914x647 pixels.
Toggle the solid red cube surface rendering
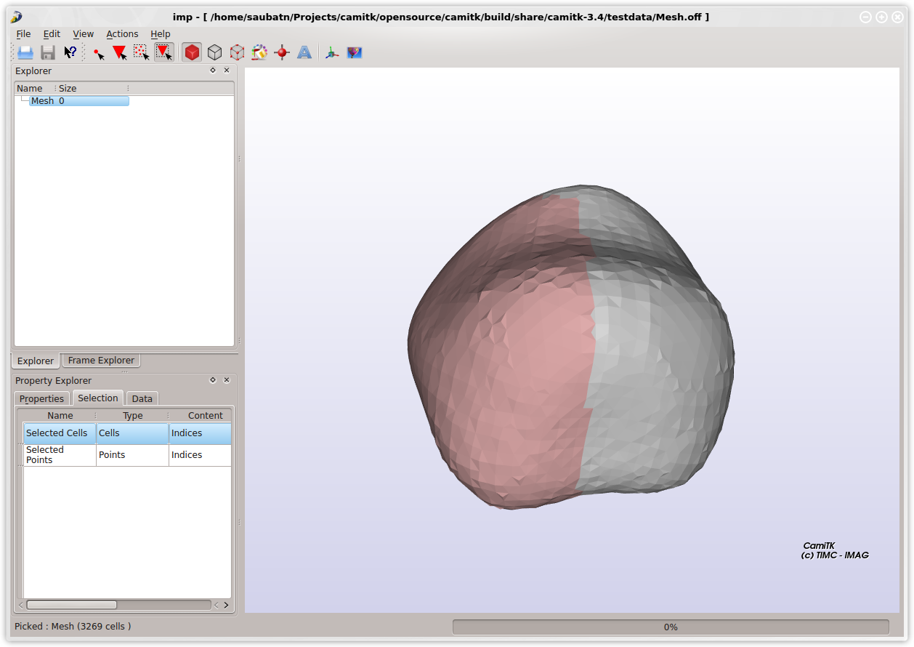(192, 52)
